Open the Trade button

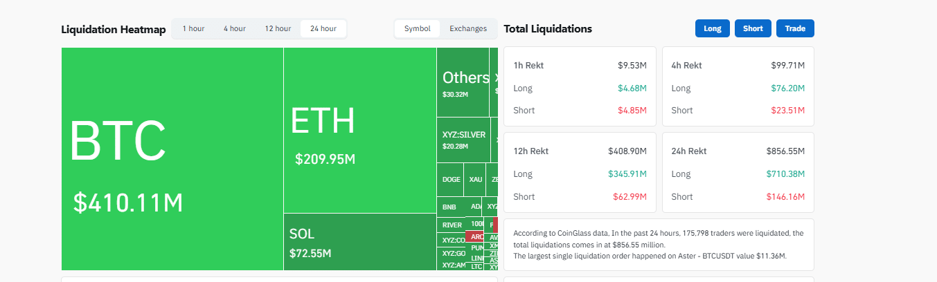coord(795,28)
